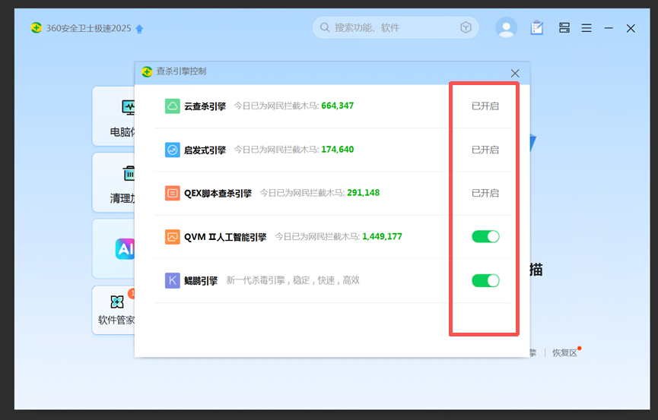Image resolution: width=658 pixels, height=420 pixels.
Task: Click the QVM II人工智能引擎 icon
Action: 173,237
